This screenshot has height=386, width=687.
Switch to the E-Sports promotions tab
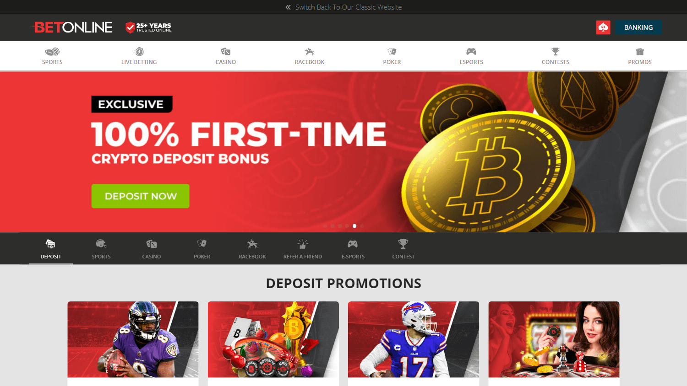(353, 249)
